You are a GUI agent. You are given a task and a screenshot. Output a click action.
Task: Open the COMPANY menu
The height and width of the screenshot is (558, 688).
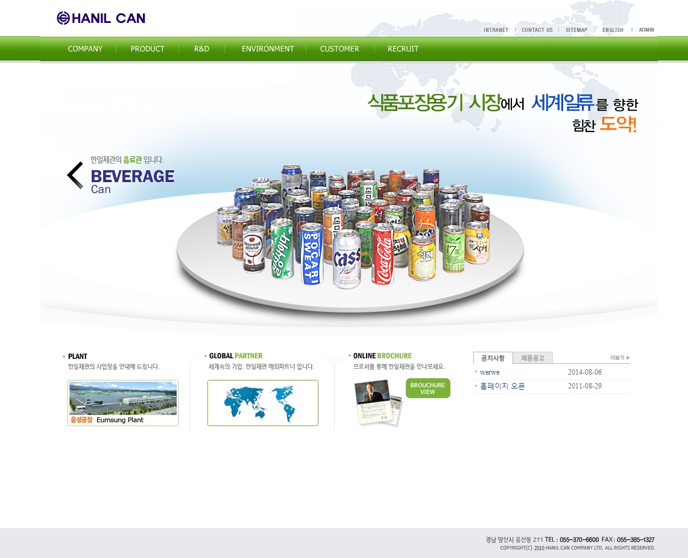(x=85, y=49)
